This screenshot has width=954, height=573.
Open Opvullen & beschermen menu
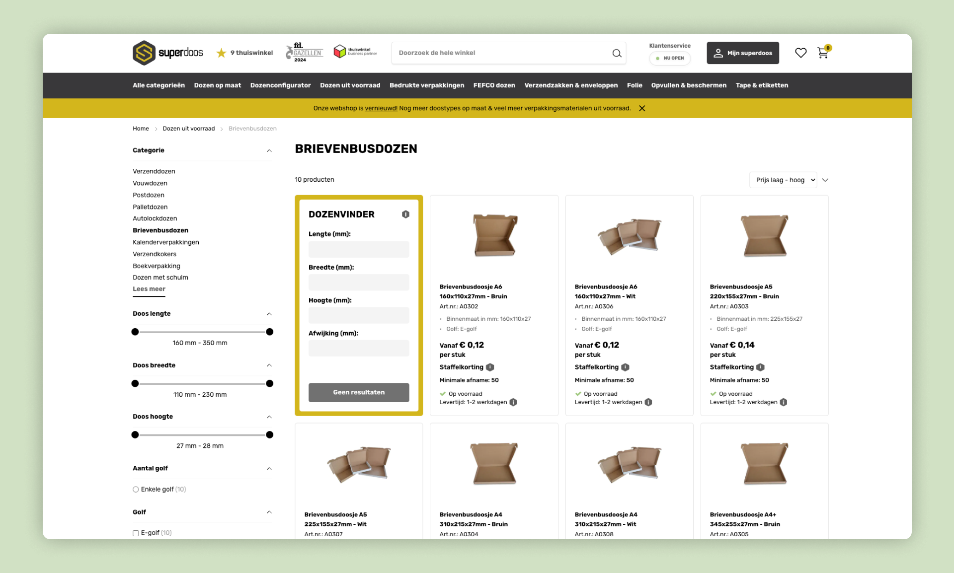pos(689,85)
